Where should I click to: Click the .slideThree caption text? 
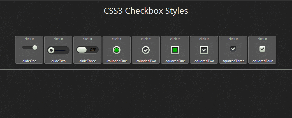pos(87,61)
